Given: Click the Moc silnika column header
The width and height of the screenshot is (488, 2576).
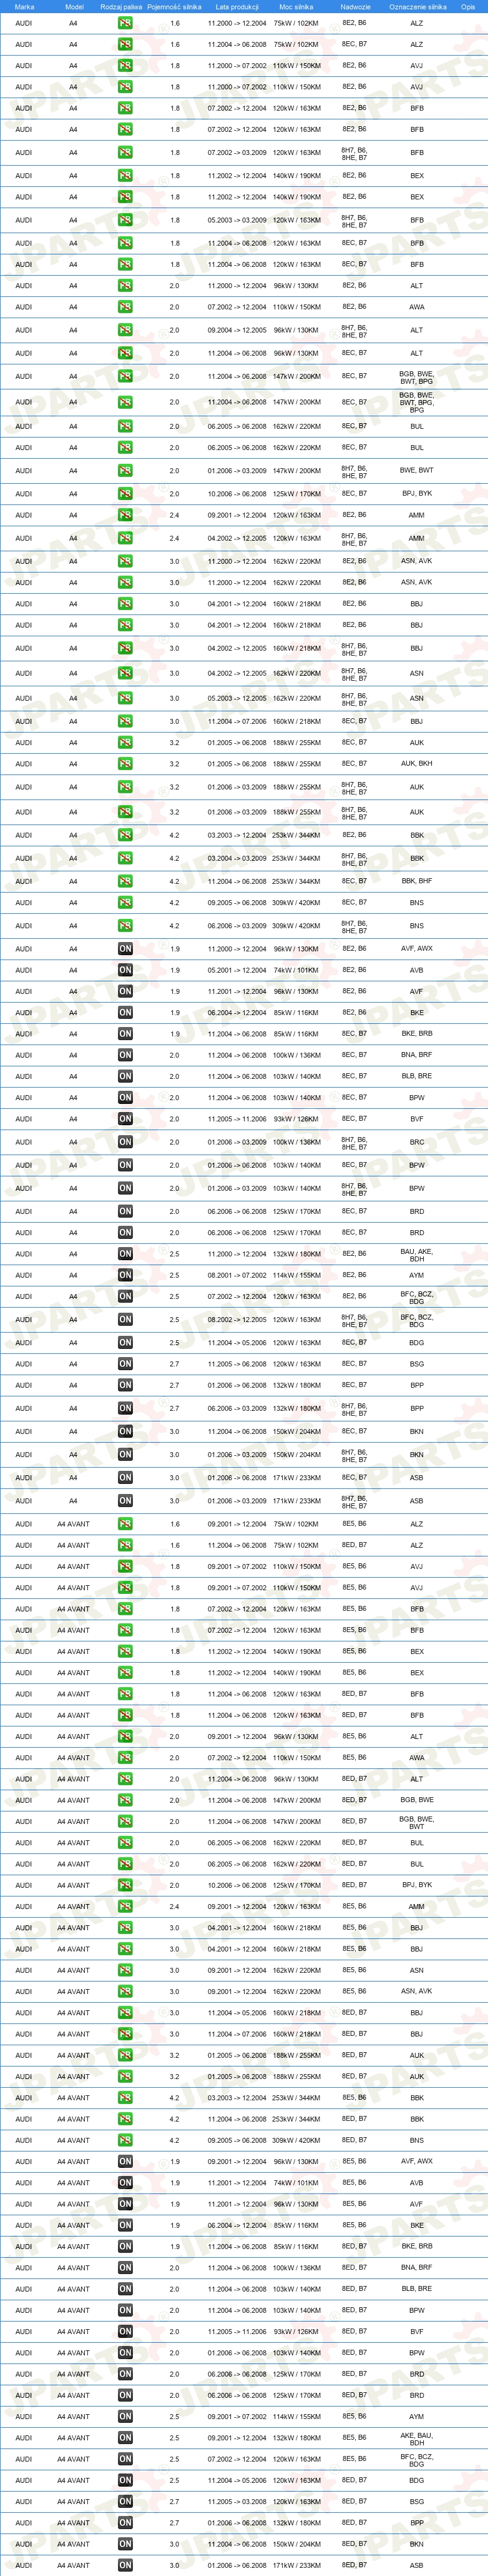Looking at the screenshot, I should coord(296,6).
